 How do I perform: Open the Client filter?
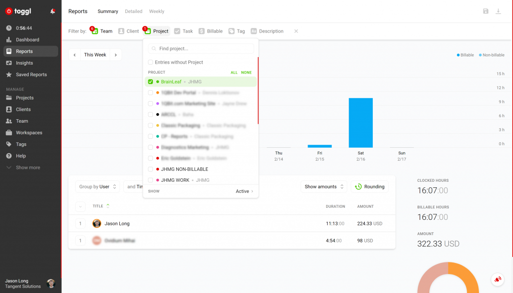coord(128,31)
